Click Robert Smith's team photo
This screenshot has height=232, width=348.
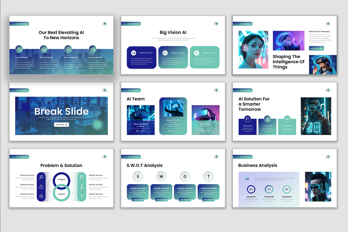pyautogui.click(x=173, y=108)
